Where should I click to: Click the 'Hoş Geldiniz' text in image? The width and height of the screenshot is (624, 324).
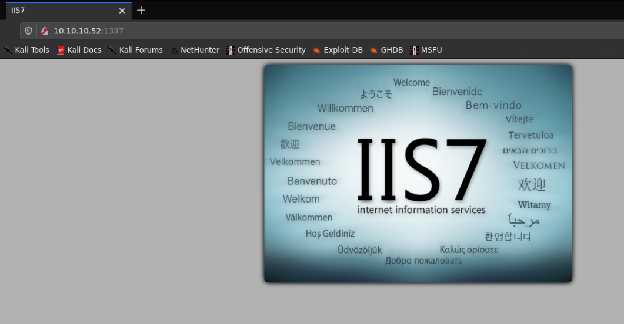coord(330,234)
